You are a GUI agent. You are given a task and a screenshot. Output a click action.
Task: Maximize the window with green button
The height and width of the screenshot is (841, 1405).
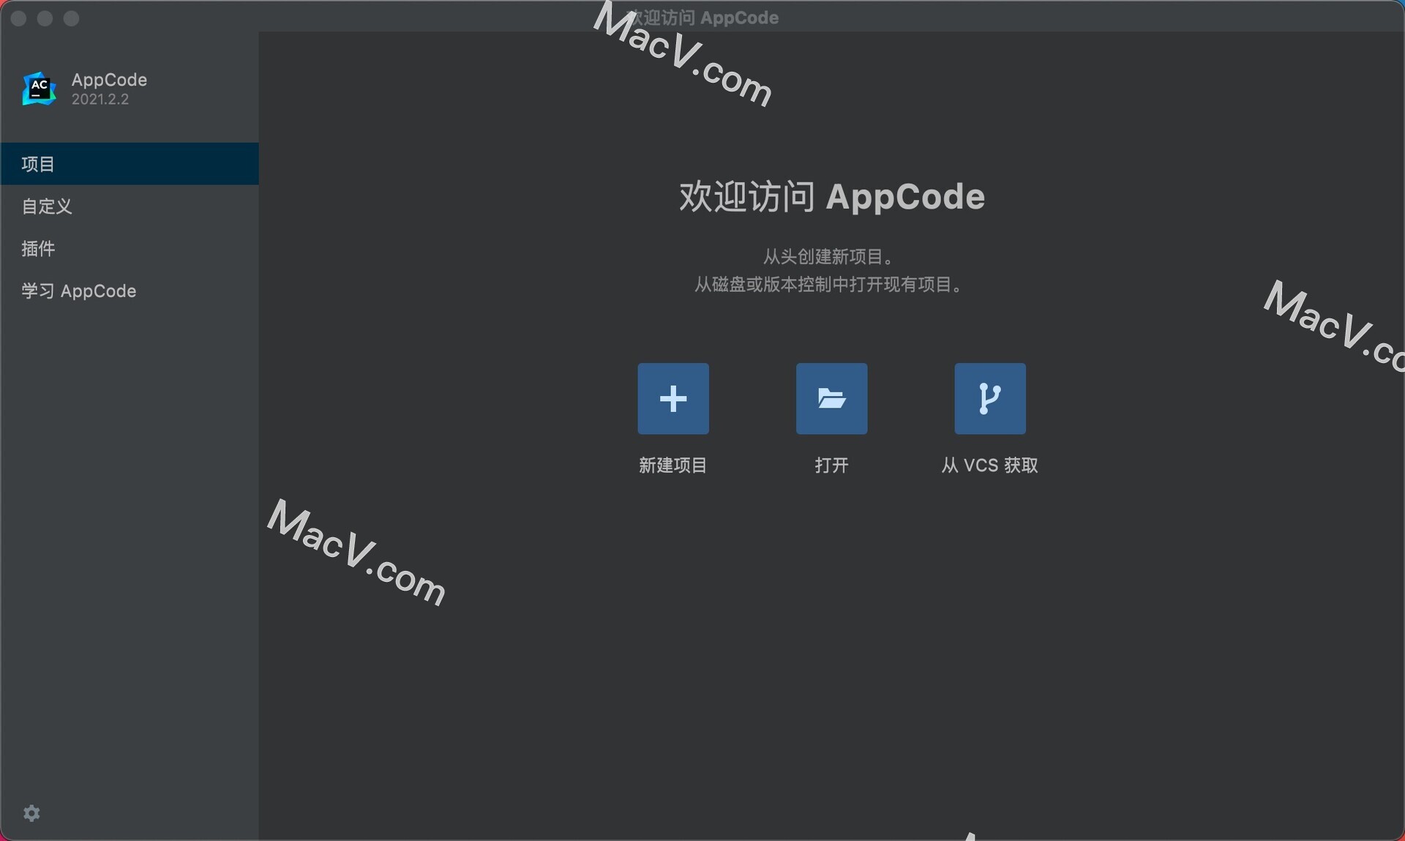pyautogui.click(x=71, y=18)
